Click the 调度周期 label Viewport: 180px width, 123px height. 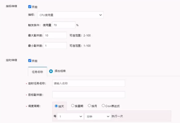tap(34, 106)
